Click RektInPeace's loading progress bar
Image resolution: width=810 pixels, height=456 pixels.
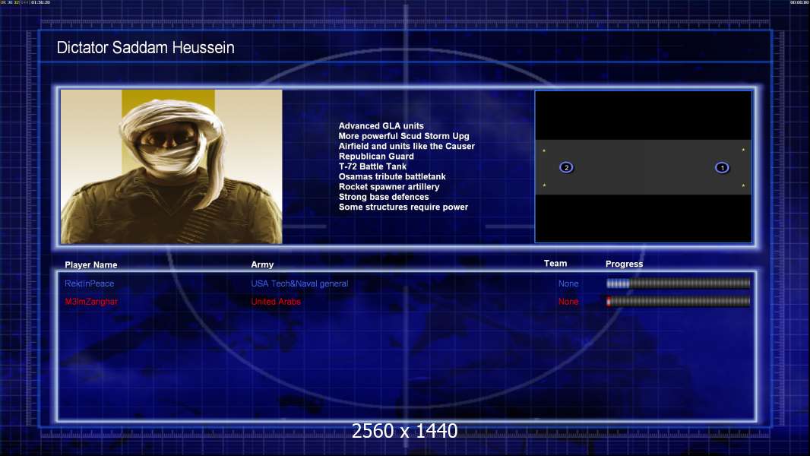[x=678, y=283]
